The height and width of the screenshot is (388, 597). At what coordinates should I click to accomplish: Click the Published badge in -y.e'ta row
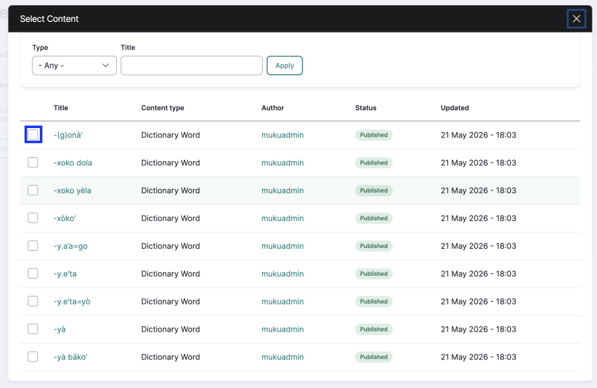(x=374, y=274)
